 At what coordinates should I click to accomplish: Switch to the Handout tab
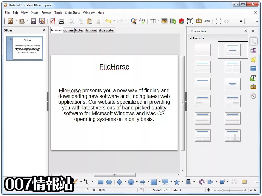click(91, 30)
